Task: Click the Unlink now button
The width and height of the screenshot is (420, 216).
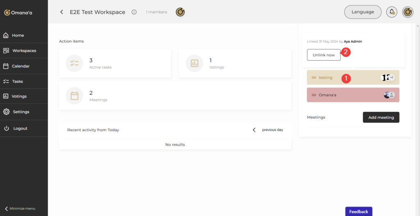Action: (324, 55)
